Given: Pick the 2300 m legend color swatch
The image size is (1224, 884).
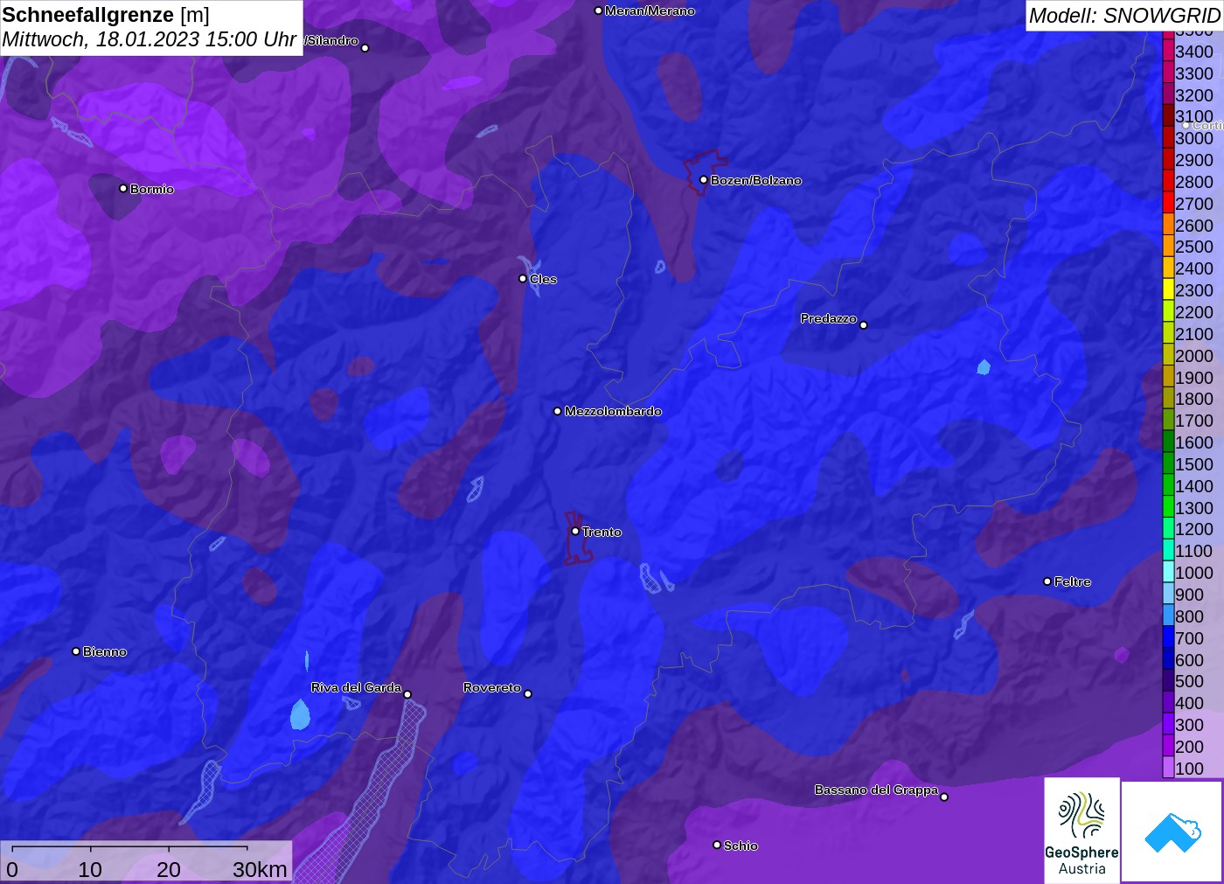Looking at the screenshot, I should point(1168,290).
